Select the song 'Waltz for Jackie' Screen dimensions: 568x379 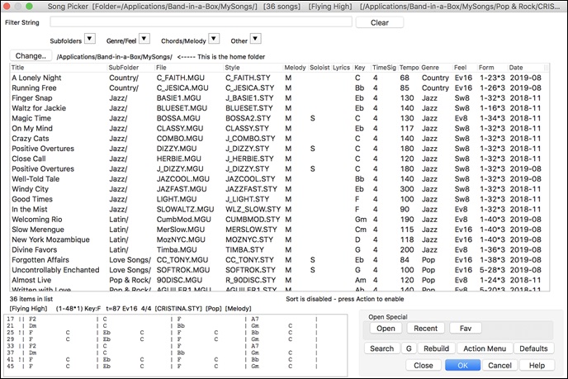279,108
